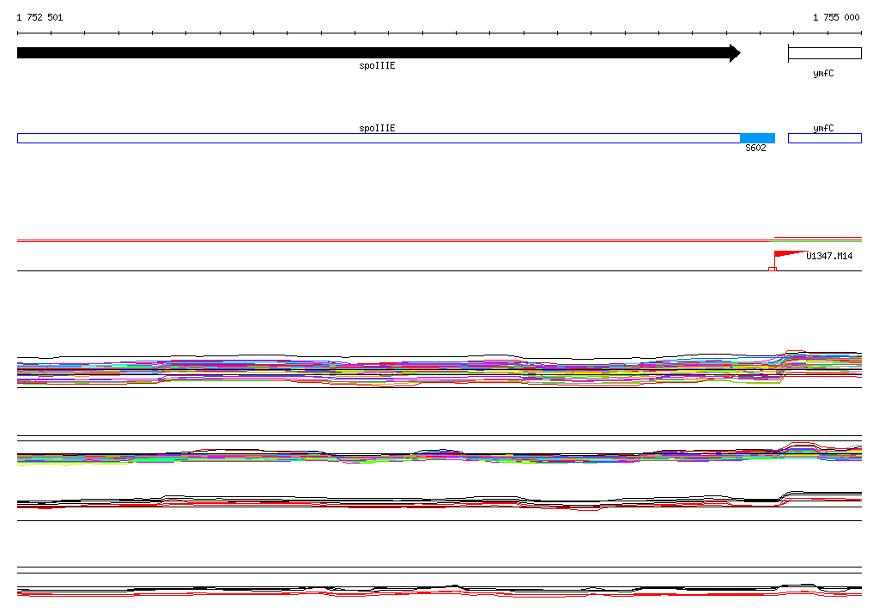Select the blue-outlined ymfC segment
Image resolution: width=879 pixels, height=613 pixels.
(825, 138)
